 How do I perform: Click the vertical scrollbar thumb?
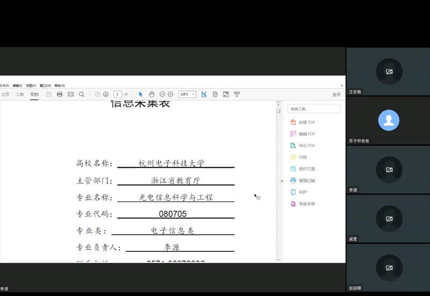278,111
